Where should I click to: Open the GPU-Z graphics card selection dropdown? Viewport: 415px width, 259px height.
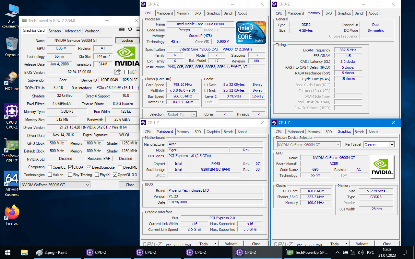(x=55, y=185)
